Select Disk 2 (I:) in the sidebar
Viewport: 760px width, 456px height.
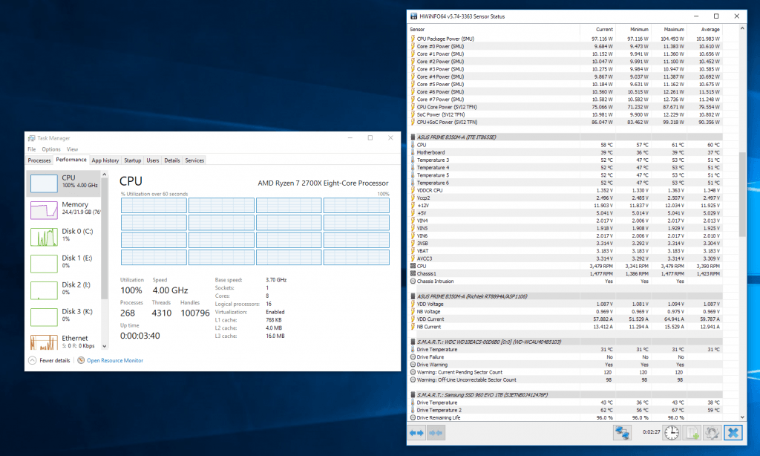point(64,290)
